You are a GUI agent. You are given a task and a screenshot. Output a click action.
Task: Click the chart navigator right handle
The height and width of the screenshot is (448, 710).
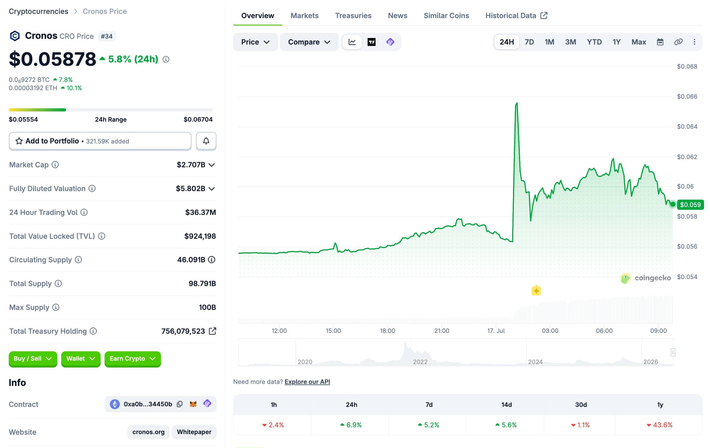[673, 352]
